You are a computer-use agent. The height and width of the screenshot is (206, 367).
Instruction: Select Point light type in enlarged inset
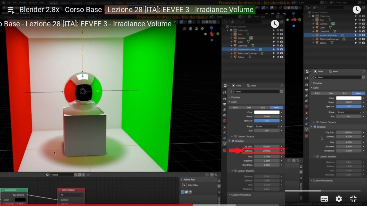pos(235,107)
